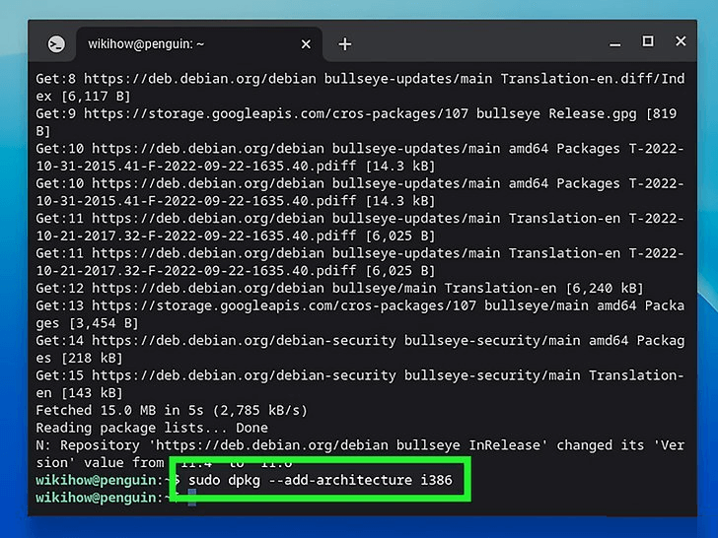This screenshot has width=718, height=538.
Task: Click the bottom wikihow@penguin prompt text
Action: click(101, 499)
